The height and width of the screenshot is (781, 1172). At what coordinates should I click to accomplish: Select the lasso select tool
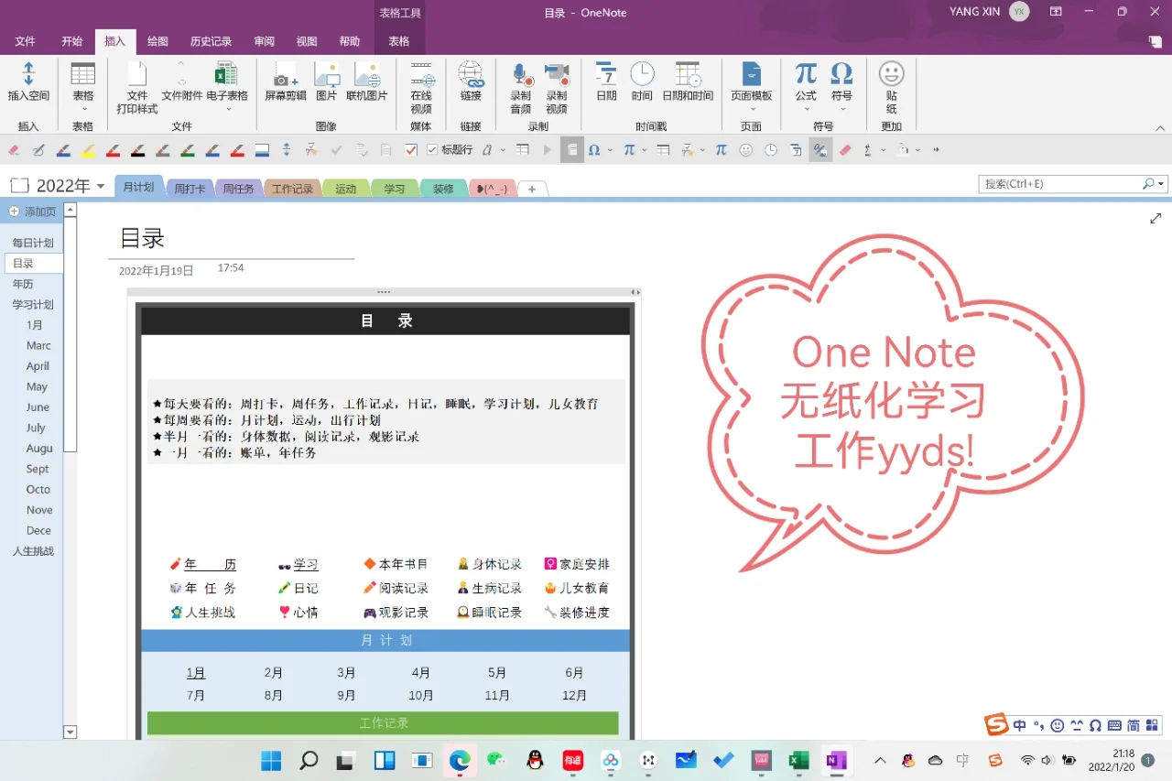(38, 150)
